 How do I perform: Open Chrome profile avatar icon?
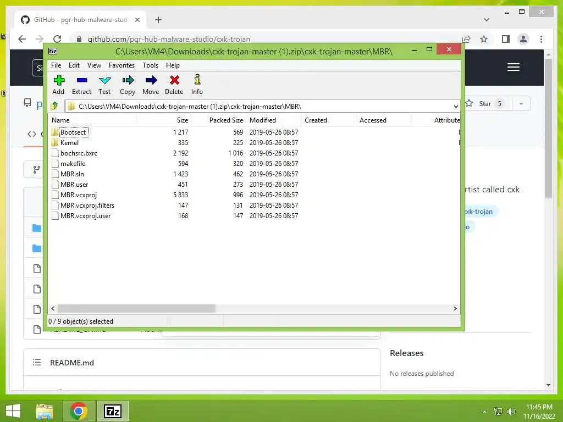tap(523, 39)
